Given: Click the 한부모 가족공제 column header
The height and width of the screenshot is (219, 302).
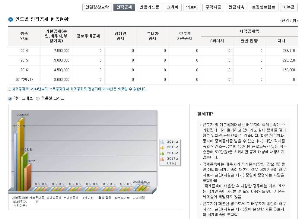Looking at the screenshot, I should pyautogui.click(x=185, y=36).
